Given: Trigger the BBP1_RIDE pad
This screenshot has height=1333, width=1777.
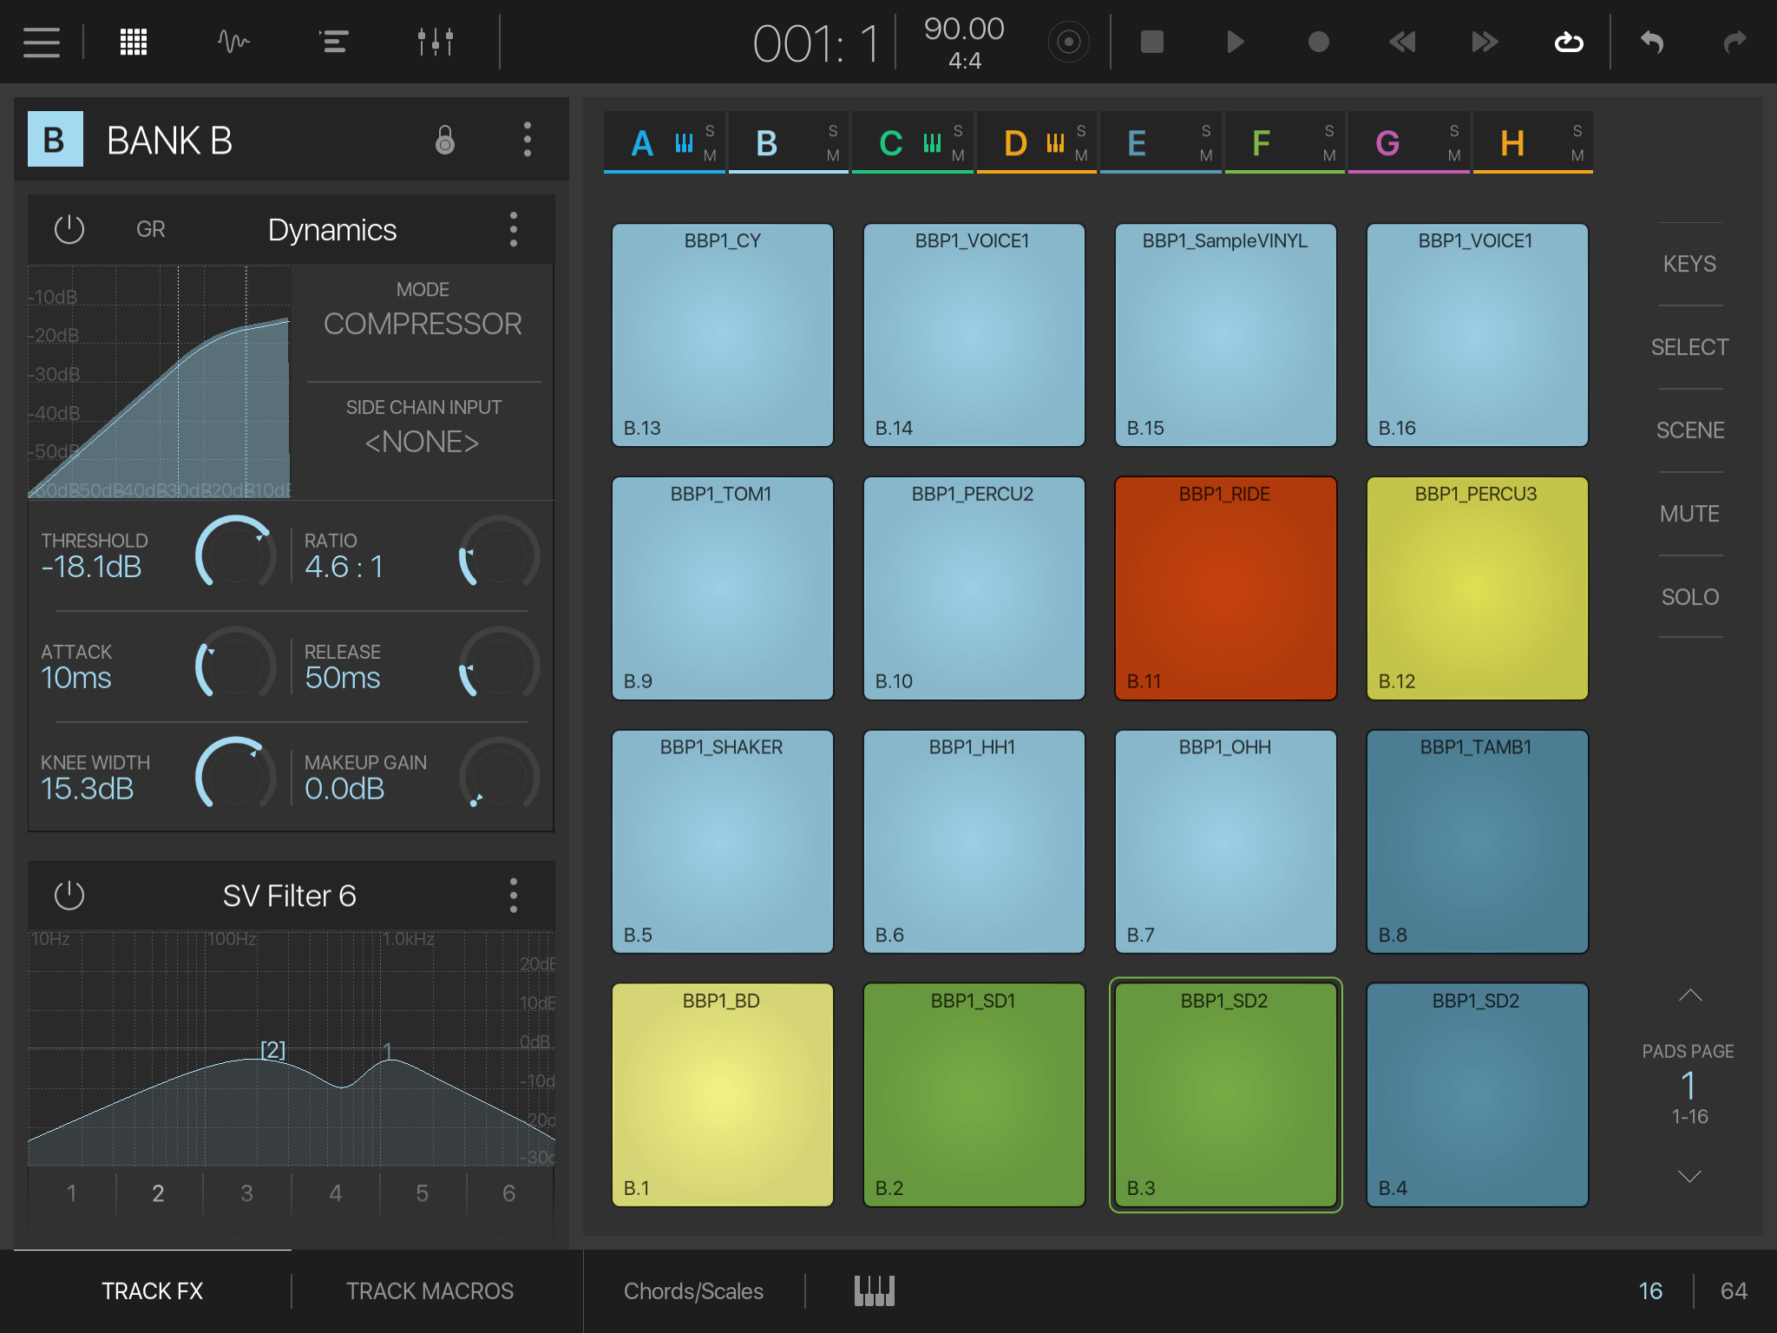Looking at the screenshot, I should 1226,588.
